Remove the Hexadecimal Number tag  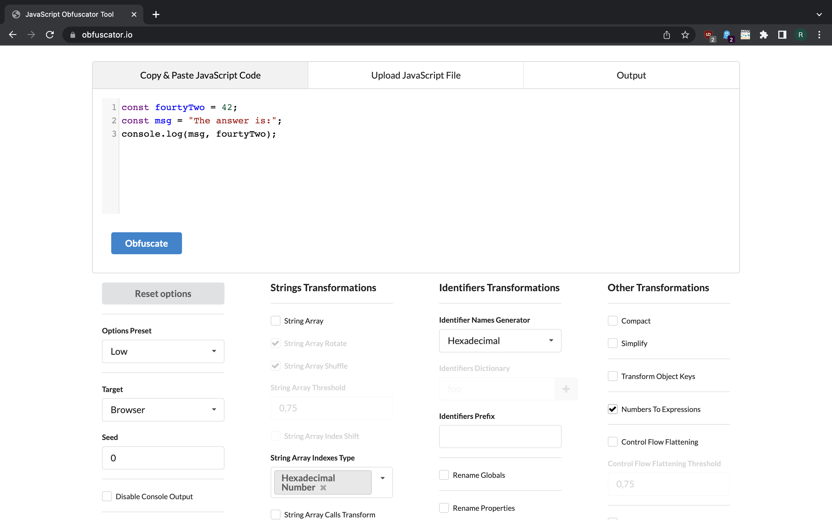[323, 488]
